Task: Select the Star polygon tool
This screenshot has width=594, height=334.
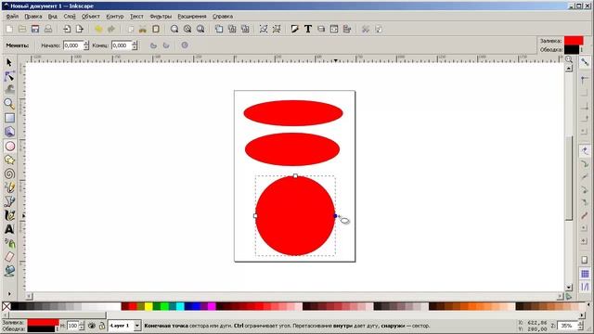Action: 9,160
